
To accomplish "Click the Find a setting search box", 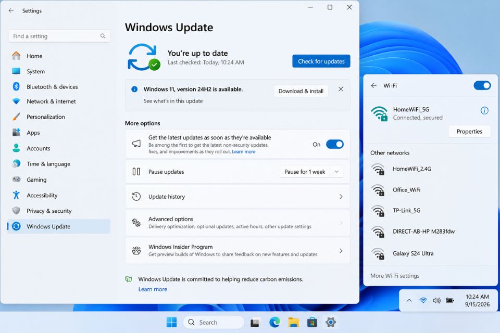I will coord(59,36).
